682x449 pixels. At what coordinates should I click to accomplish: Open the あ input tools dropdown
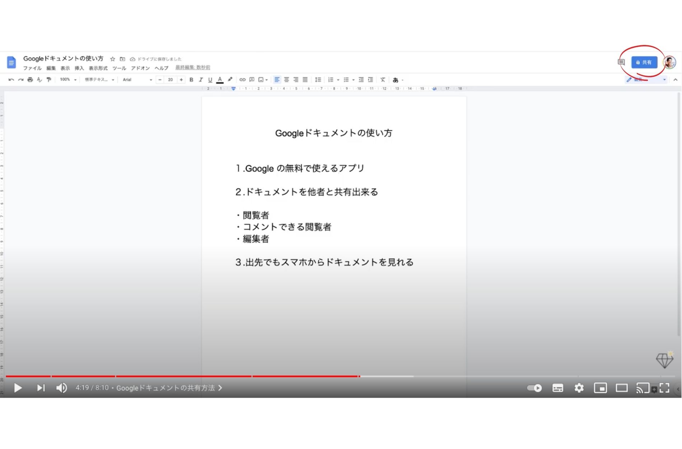pyautogui.click(x=398, y=80)
